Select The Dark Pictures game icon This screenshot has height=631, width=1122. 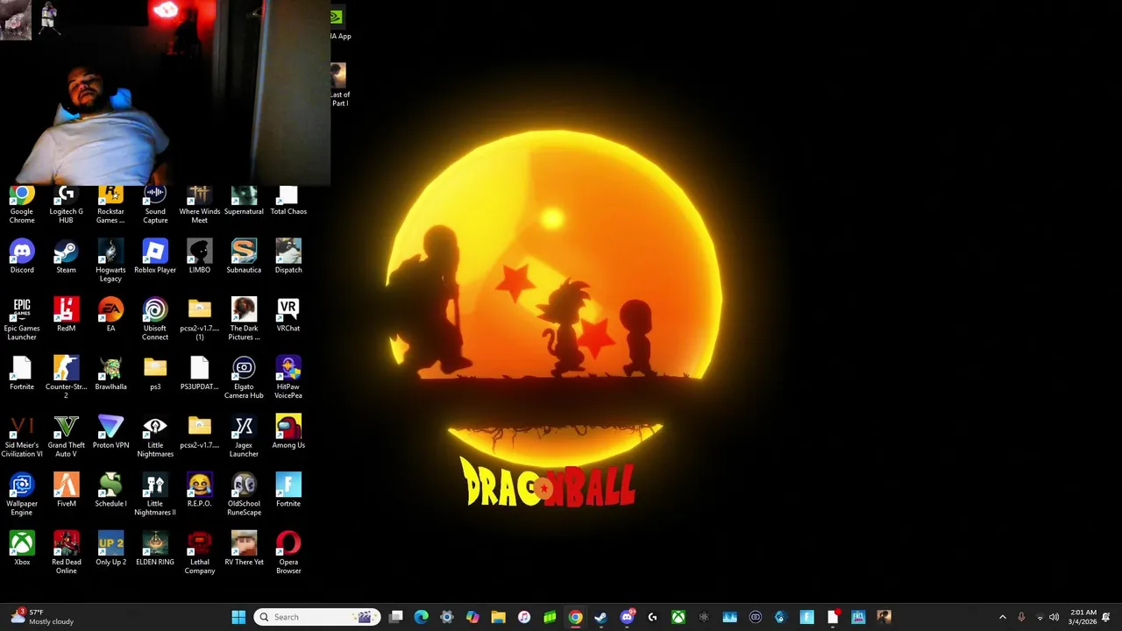pyautogui.click(x=244, y=319)
